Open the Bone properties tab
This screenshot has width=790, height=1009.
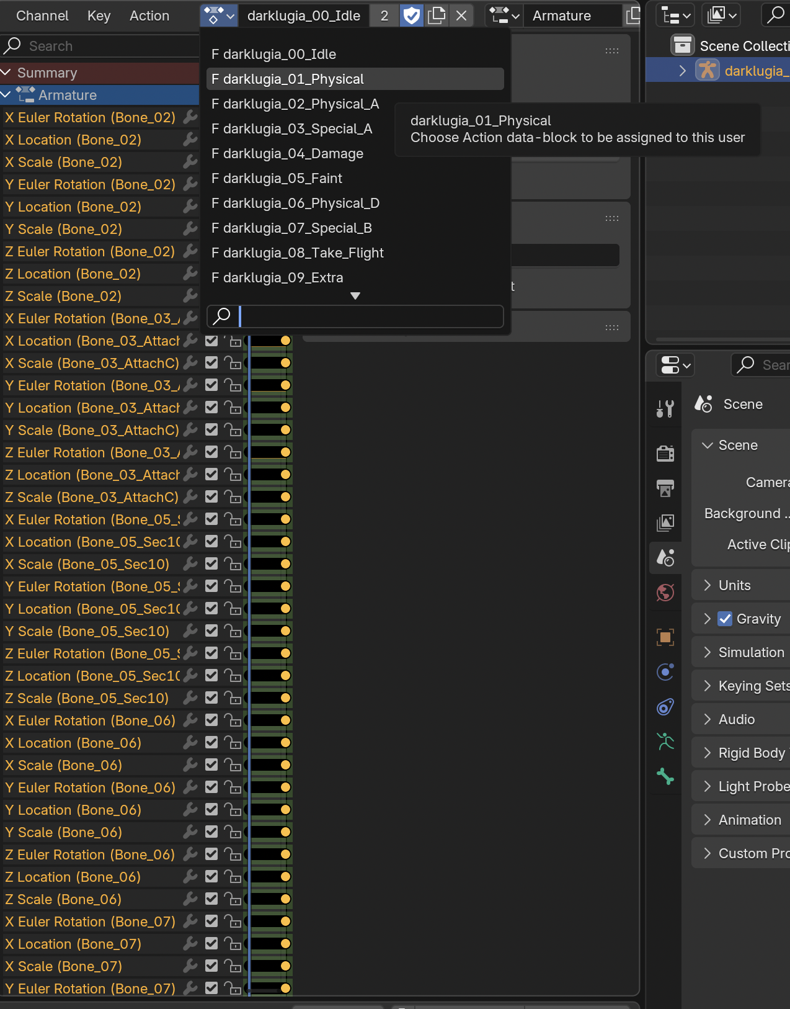click(x=665, y=776)
